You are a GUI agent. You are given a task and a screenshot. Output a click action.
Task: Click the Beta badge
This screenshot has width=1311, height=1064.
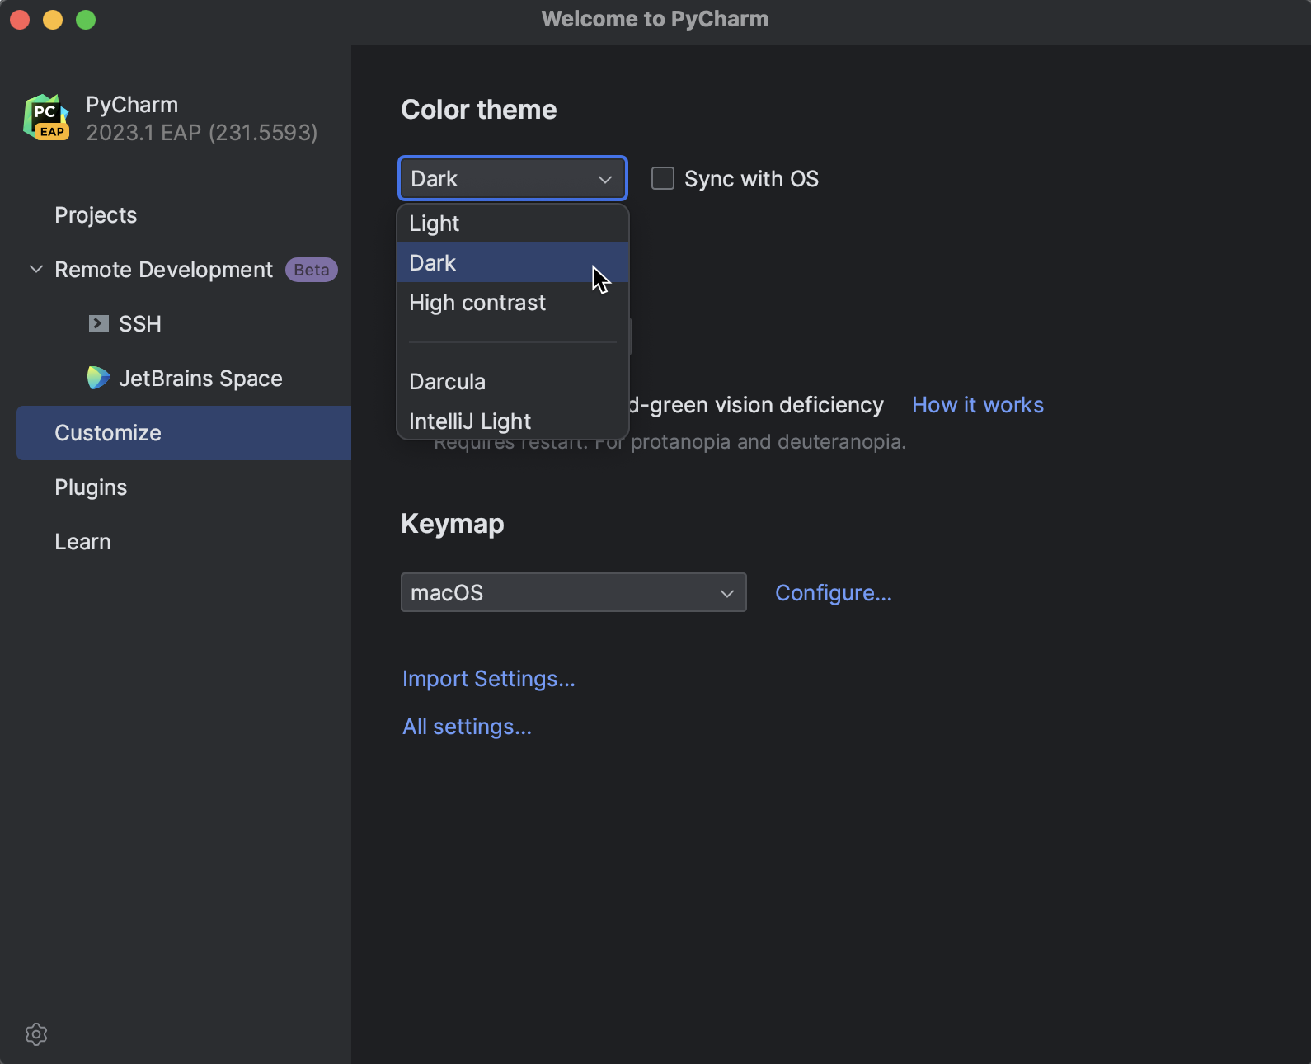point(312,270)
